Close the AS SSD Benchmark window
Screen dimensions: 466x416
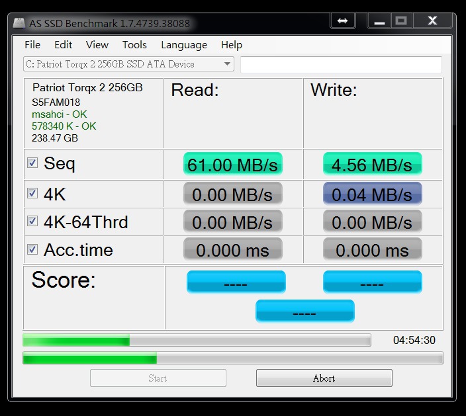pos(432,21)
